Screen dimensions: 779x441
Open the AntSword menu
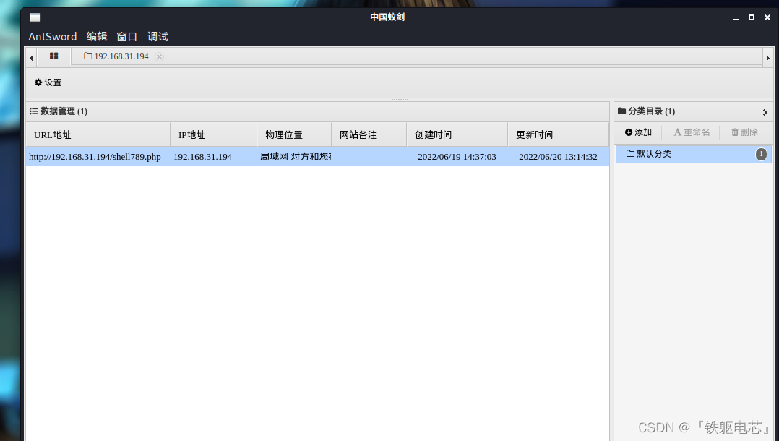[52, 36]
